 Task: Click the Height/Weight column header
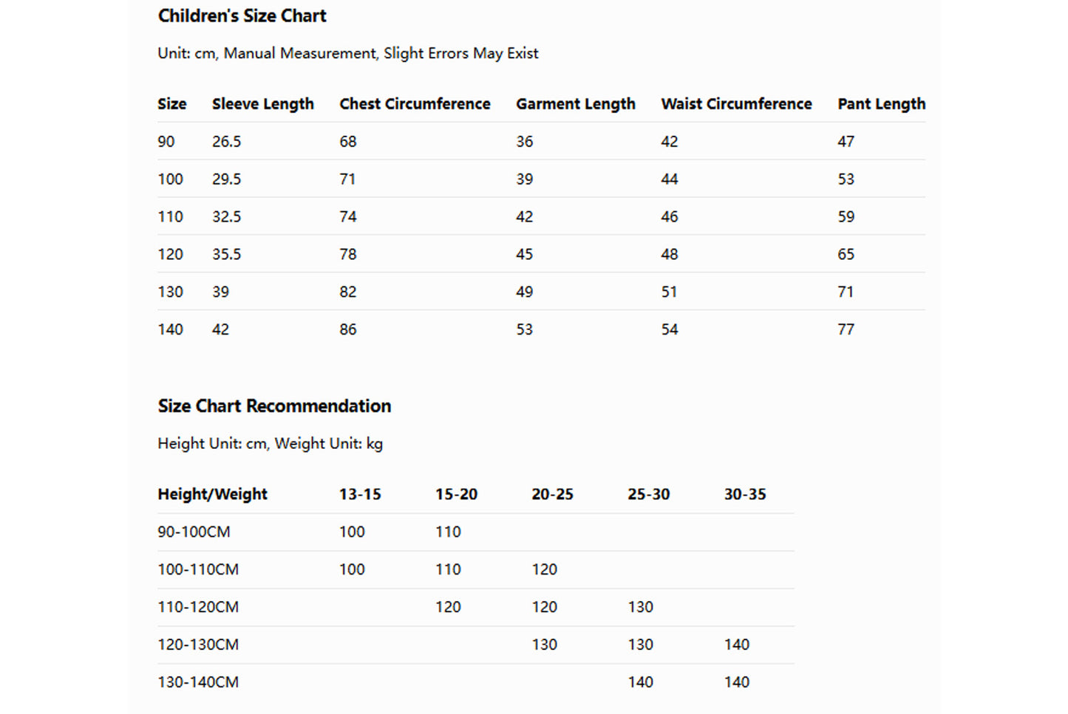click(212, 495)
